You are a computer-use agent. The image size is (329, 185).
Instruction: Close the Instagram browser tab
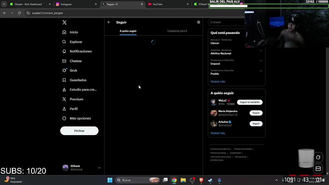coord(96,4)
